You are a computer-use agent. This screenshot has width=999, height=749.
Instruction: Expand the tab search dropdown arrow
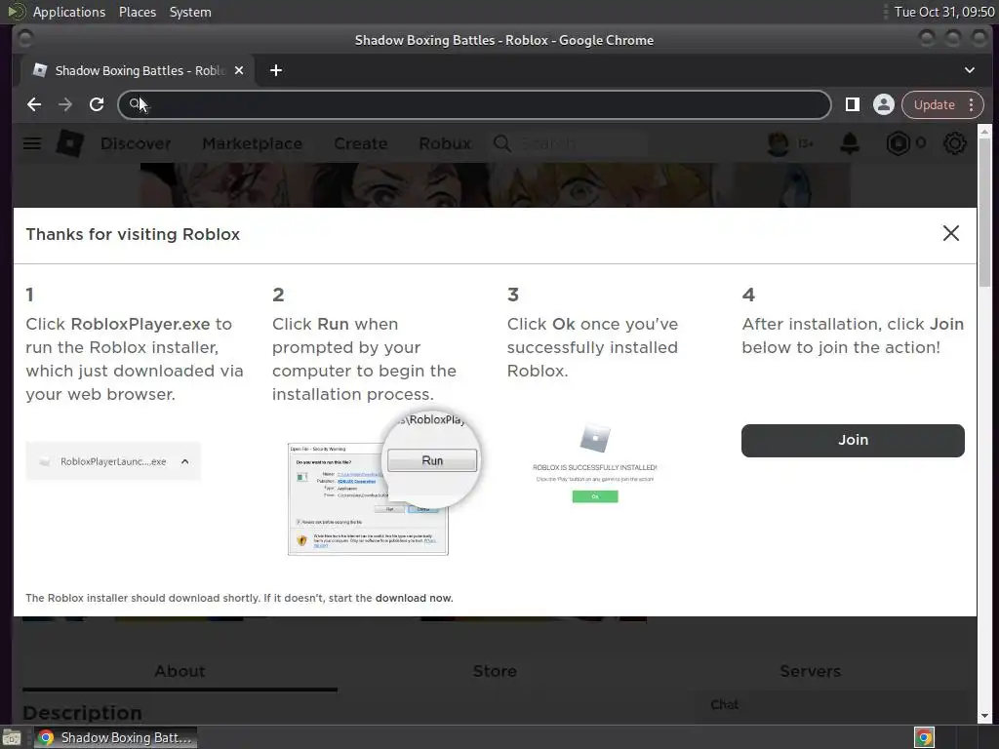tap(969, 70)
